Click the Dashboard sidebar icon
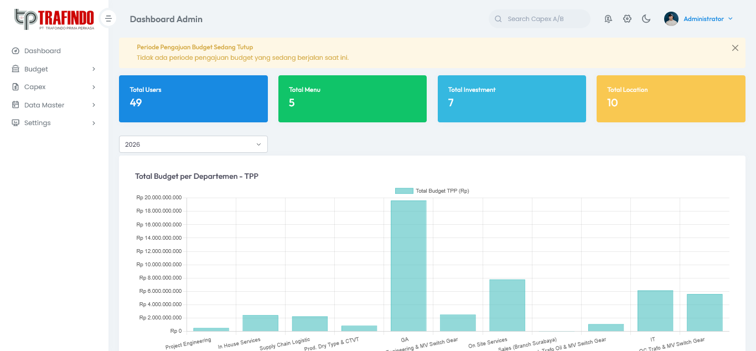The image size is (756, 351). (x=15, y=51)
